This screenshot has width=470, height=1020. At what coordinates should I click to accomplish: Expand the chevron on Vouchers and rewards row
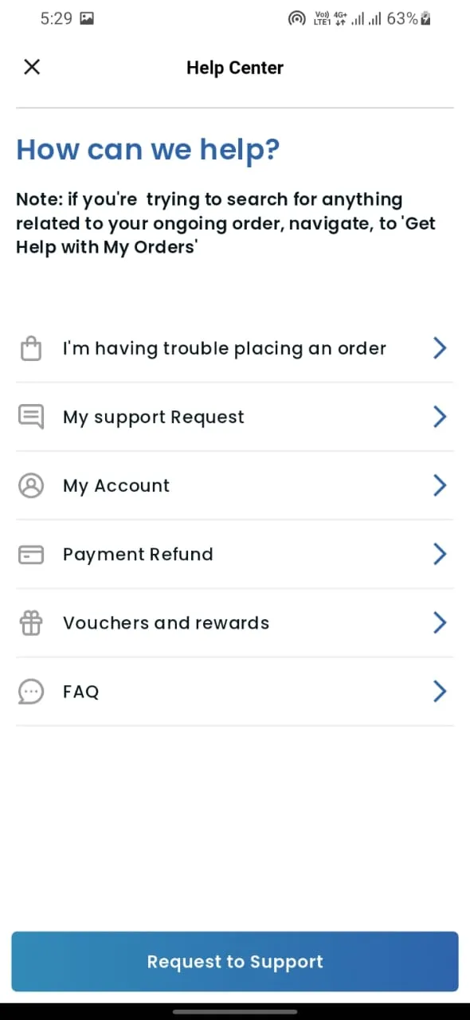(x=439, y=622)
